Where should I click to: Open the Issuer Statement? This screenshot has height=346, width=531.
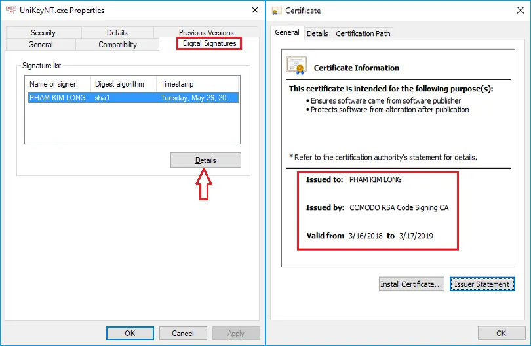click(x=482, y=284)
